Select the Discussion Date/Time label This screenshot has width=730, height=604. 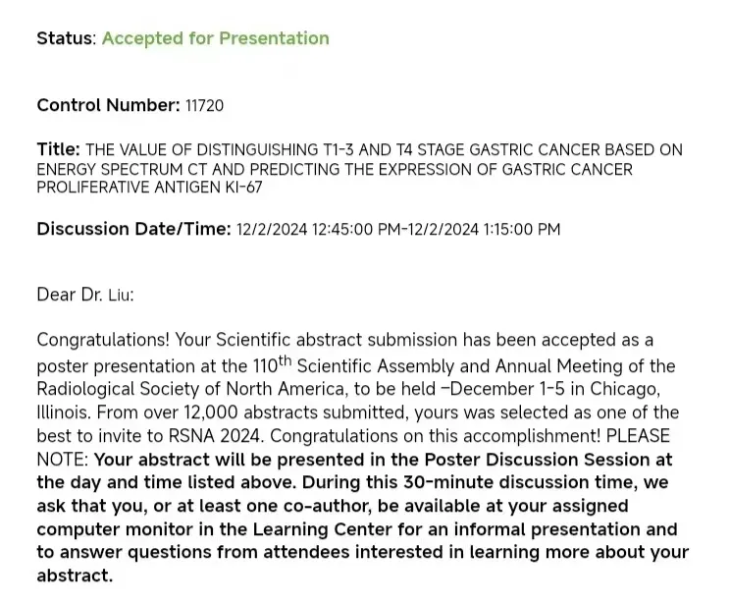(134, 229)
